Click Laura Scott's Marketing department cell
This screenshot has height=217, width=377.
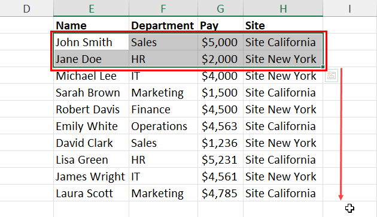pos(163,193)
